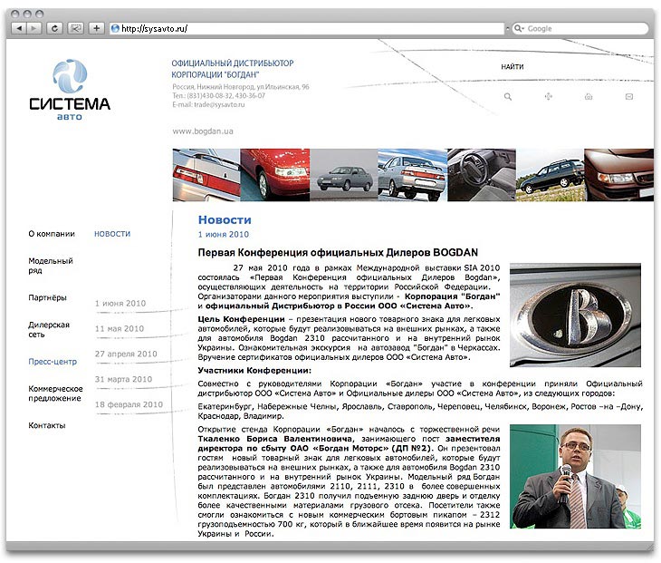This screenshot has height=563, width=661.
Task: Click the Bogdan emblem photo in the article
Action: [x=575, y=315]
